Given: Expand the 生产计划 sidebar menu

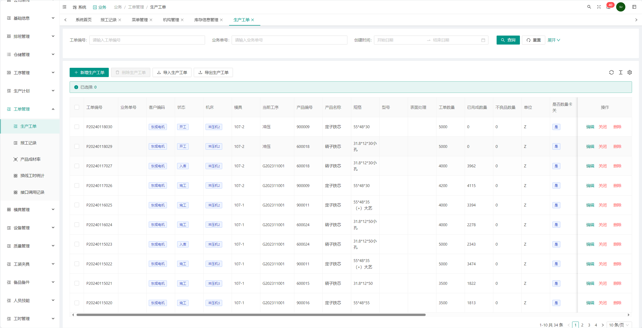Looking at the screenshot, I should point(30,91).
